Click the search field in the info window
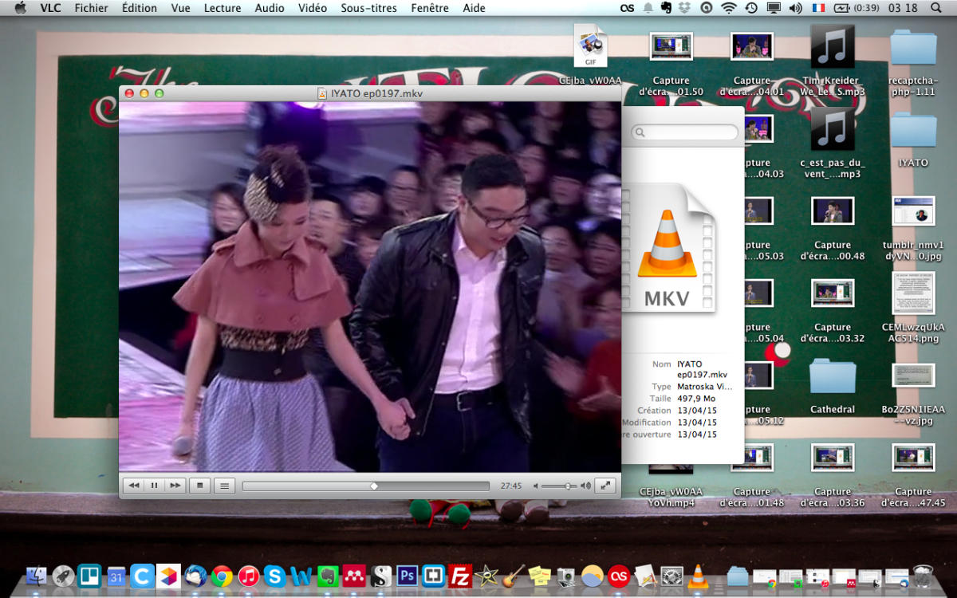This screenshot has height=598, width=957. (686, 132)
